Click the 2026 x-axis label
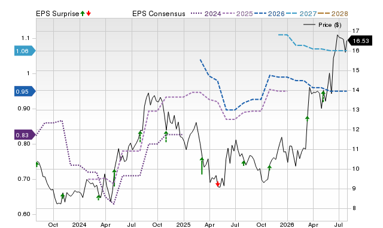The image size is (383, 228). [287, 224]
